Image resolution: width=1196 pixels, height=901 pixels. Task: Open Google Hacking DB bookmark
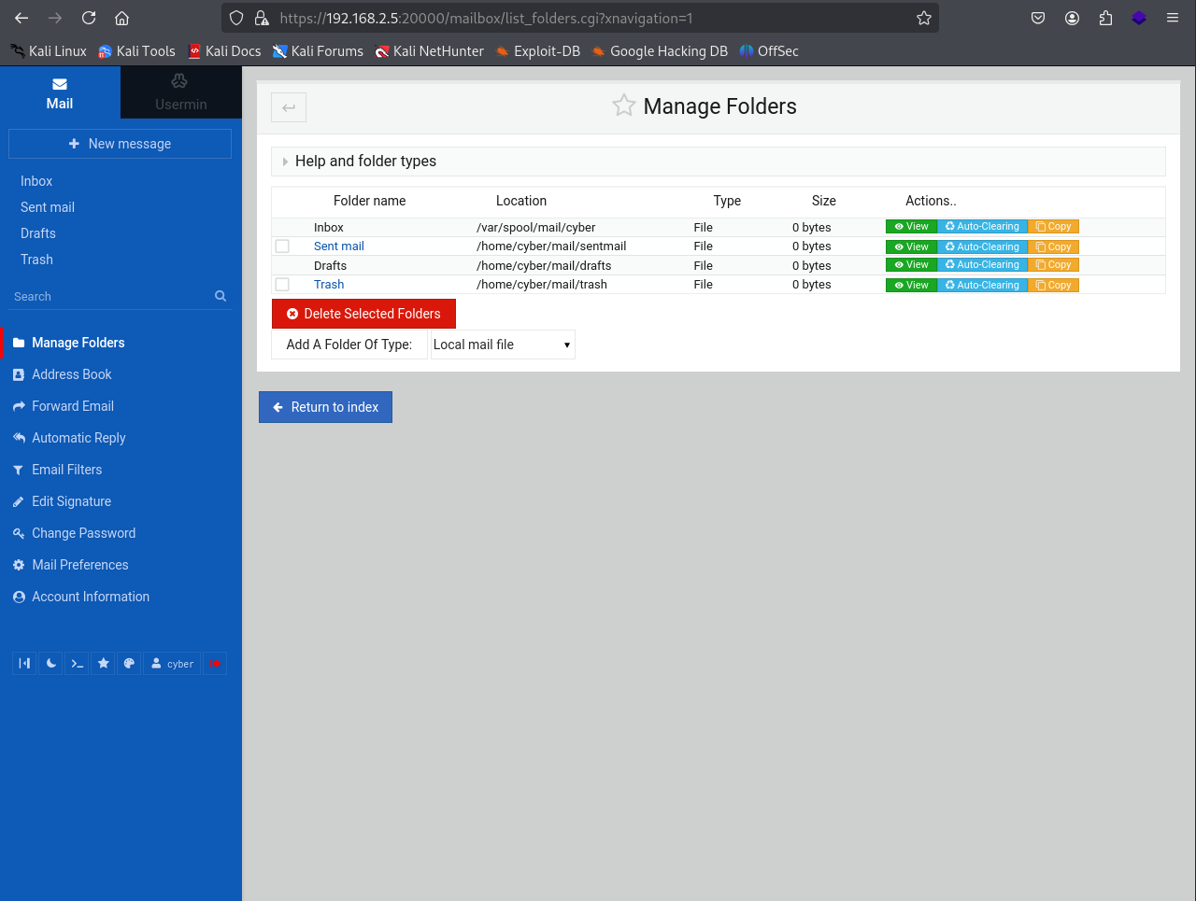pos(659,51)
